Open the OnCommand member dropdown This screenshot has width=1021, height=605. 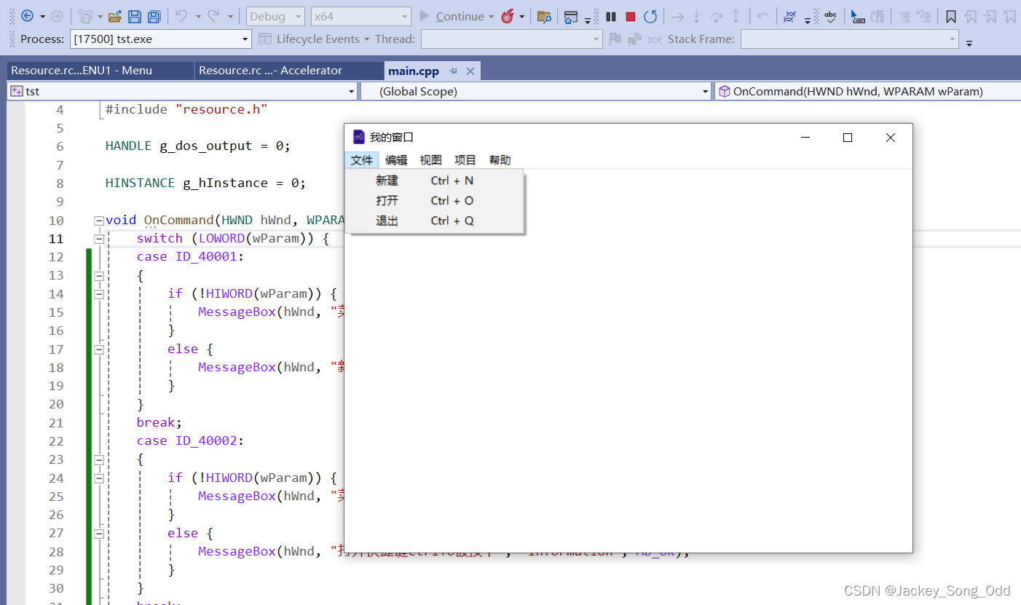867,91
